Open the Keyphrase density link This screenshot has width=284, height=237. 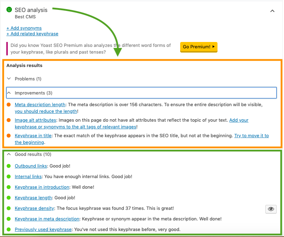tap(34, 208)
